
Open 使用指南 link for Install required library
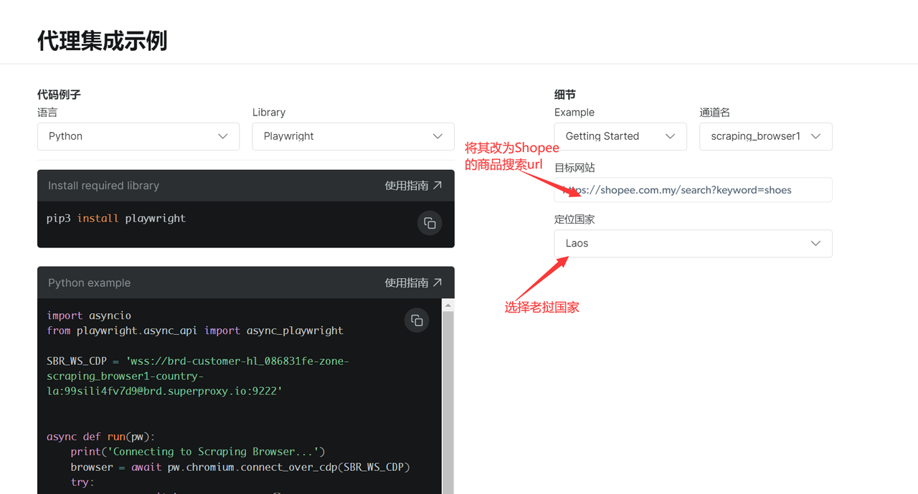[413, 186]
